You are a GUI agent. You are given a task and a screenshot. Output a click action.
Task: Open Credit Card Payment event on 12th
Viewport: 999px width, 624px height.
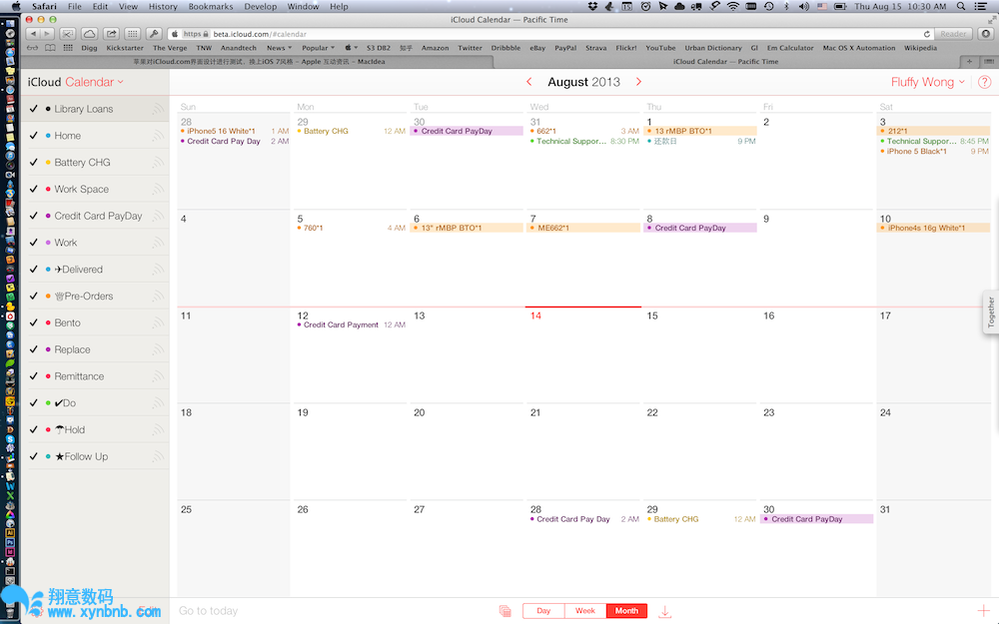tap(351, 324)
